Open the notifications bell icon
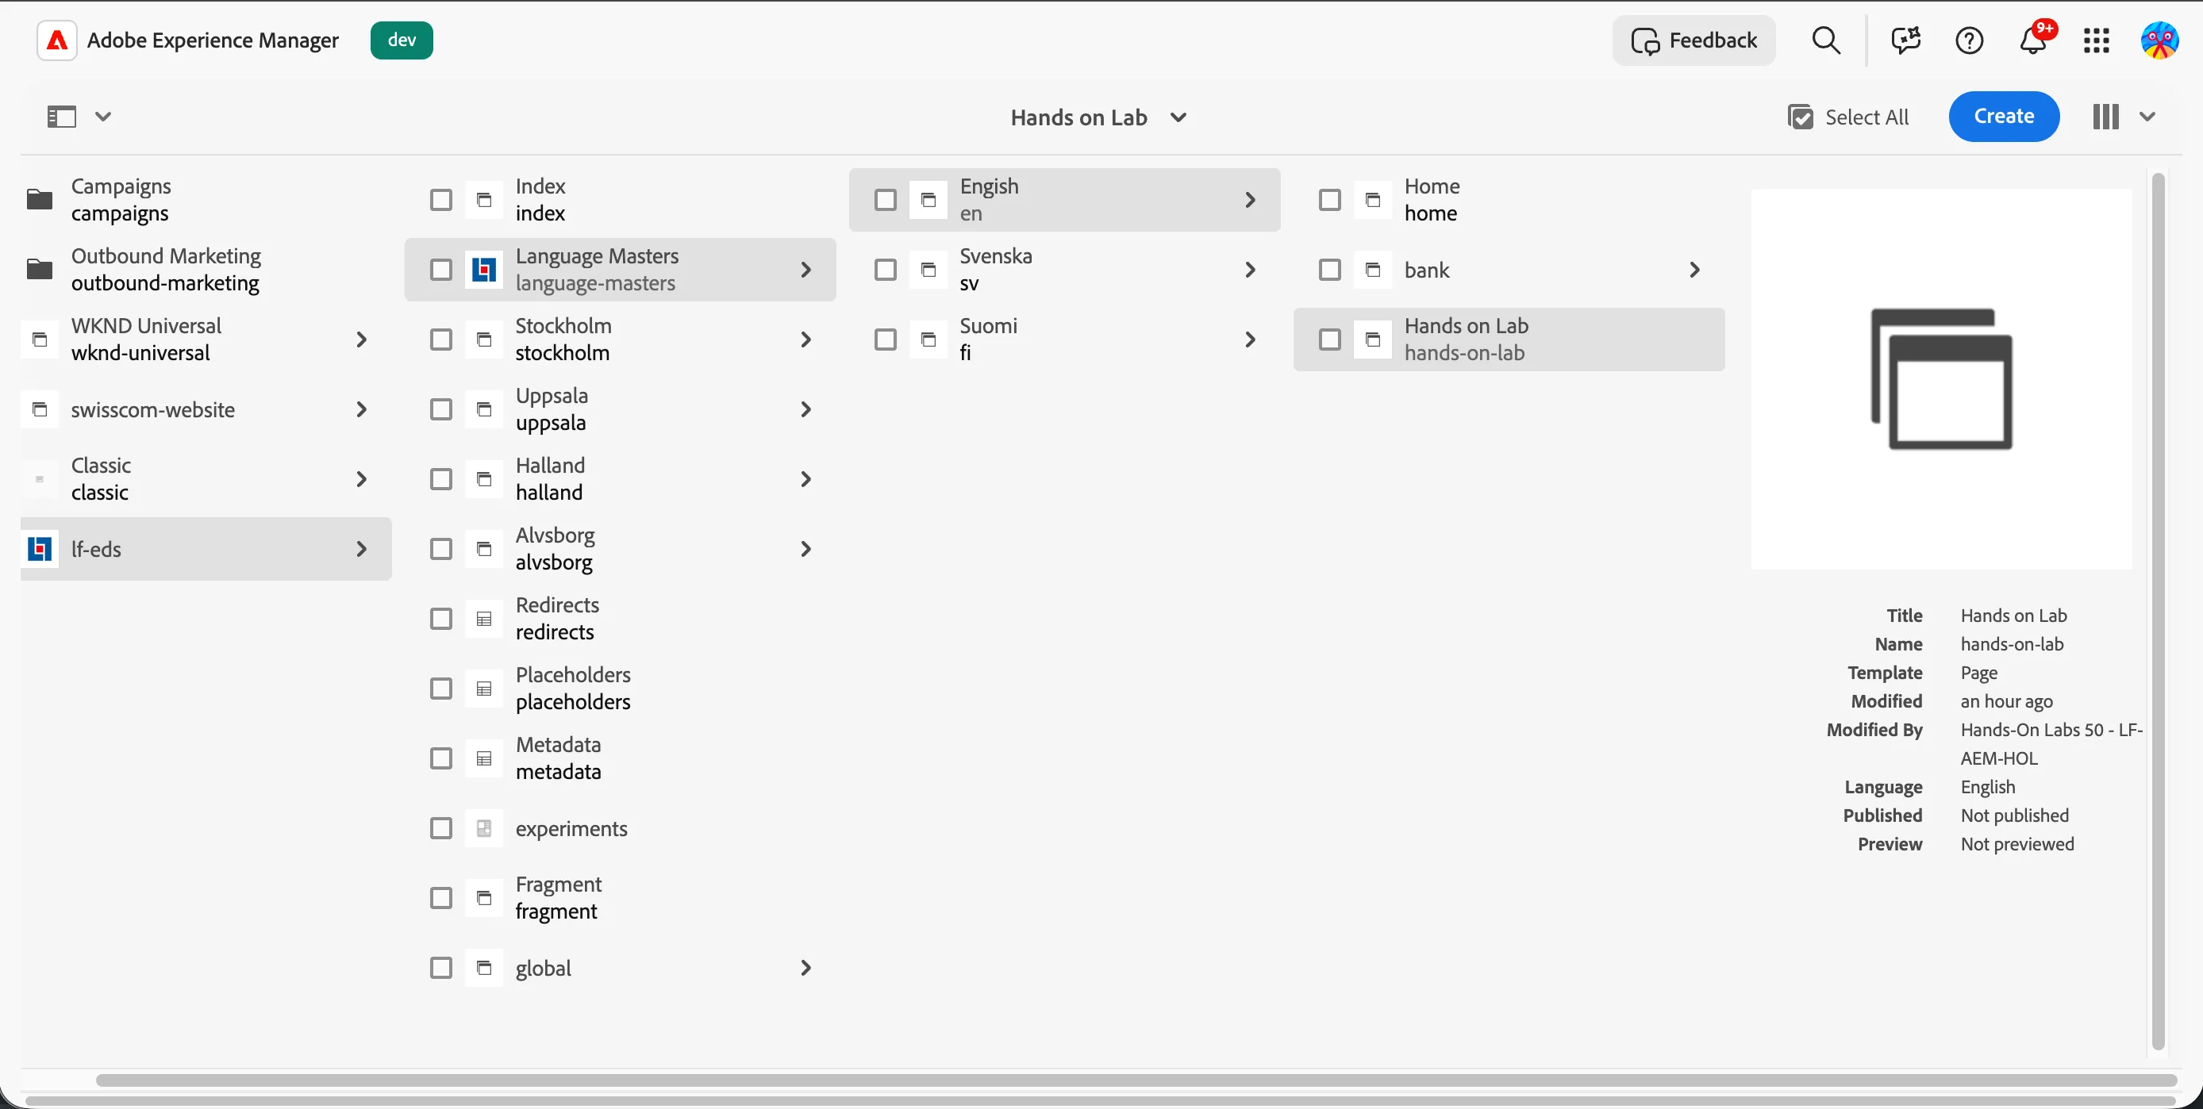 2033,40
